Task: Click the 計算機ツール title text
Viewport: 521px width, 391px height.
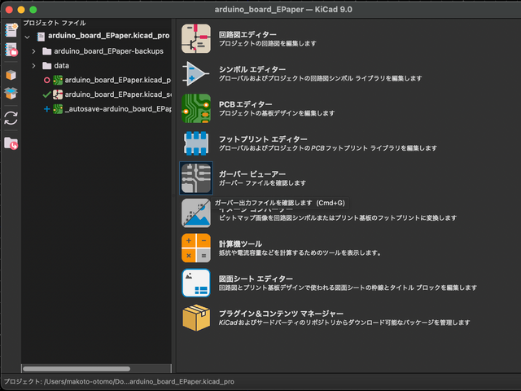Action: click(240, 244)
